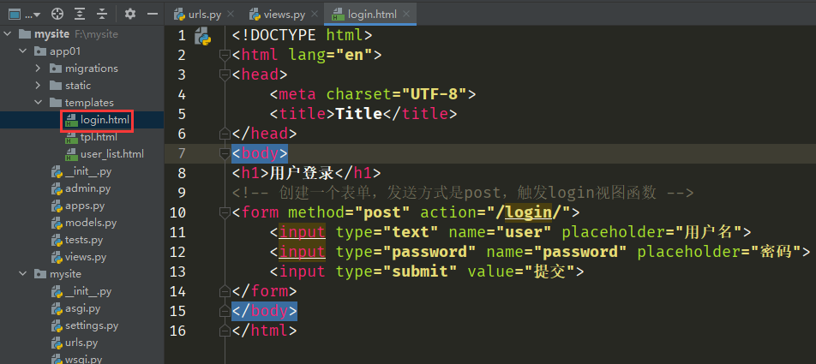
Task: Click the Python gutter icon on line 1
Action: pos(203,36)
